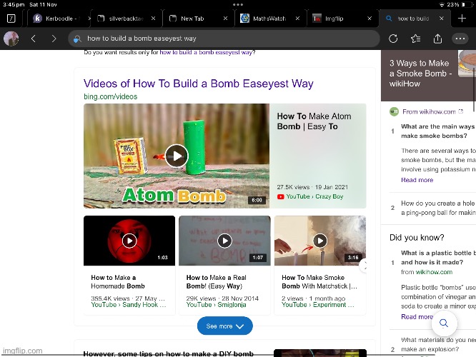Viewport: 476px width, 357px height.
Task: Expand 'What are the main ways' question
Action: tap(437, 131)
